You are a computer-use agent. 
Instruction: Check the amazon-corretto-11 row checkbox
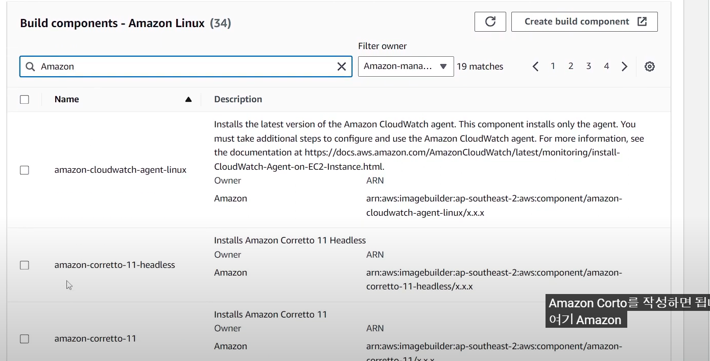click(25, 339)
